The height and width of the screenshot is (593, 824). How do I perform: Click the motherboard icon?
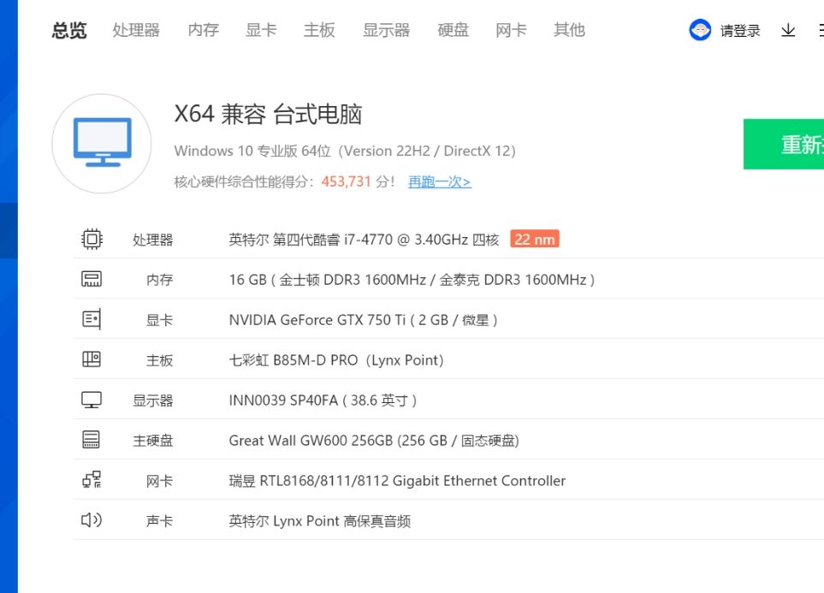coord(92,359)
